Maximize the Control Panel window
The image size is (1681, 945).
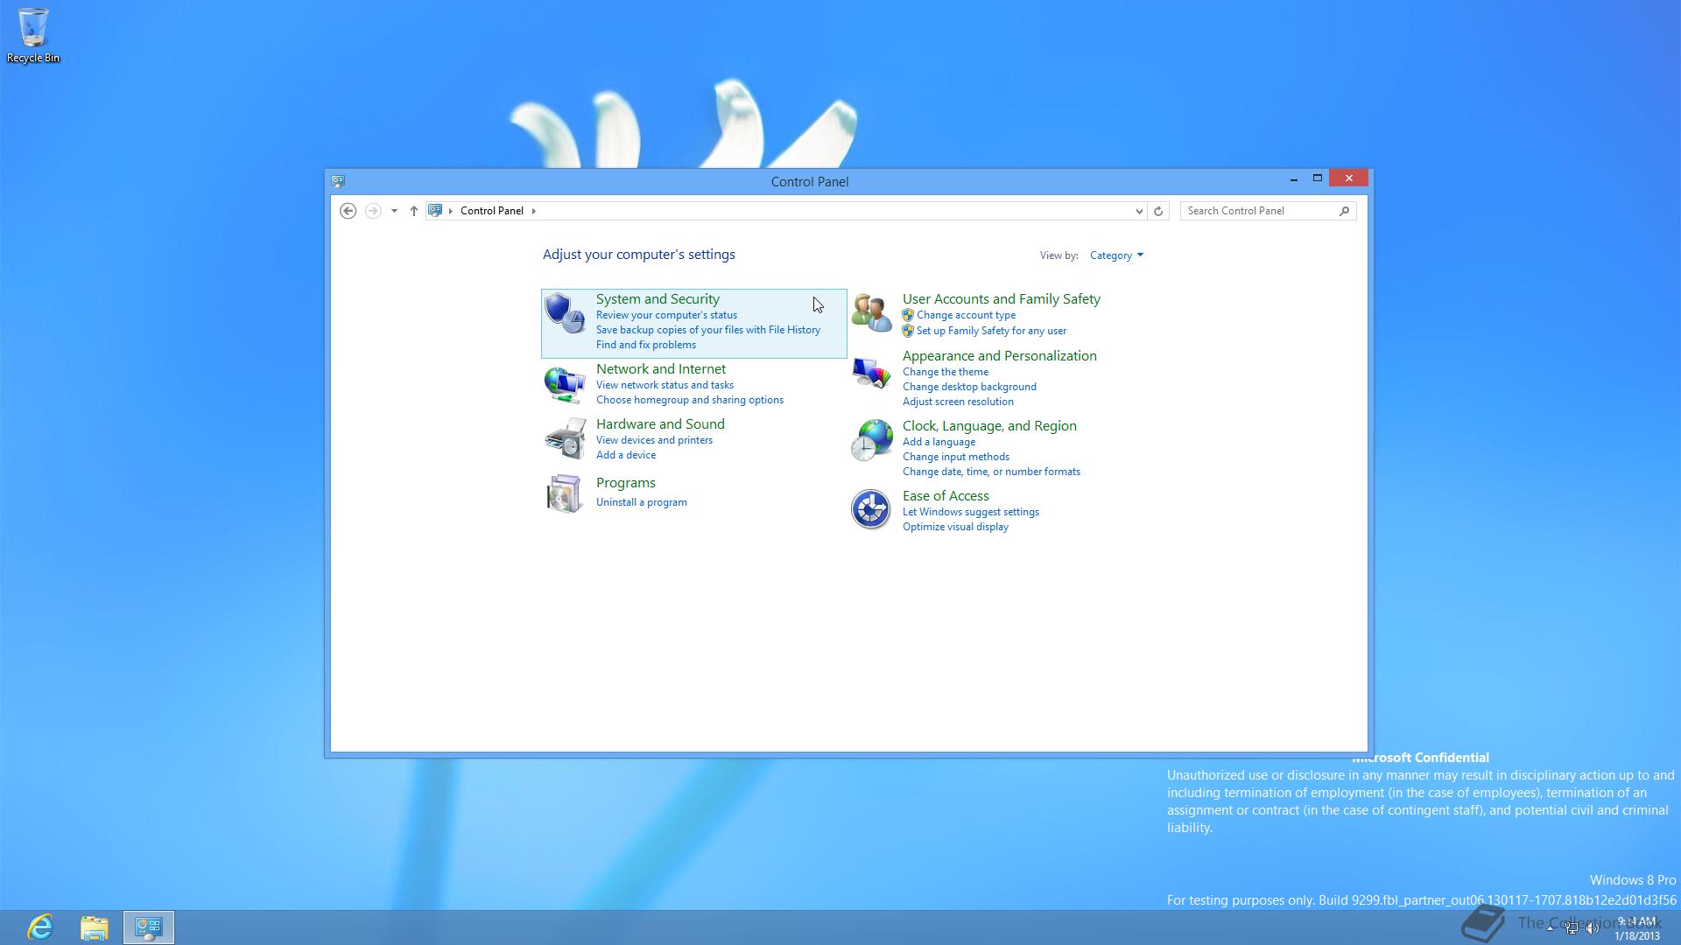1317,178
